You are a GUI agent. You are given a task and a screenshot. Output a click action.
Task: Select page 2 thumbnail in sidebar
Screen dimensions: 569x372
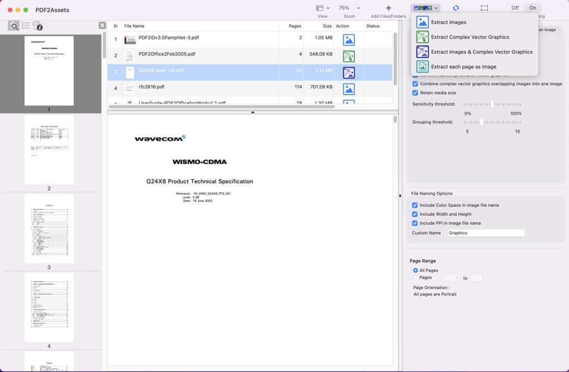[49, 150]
